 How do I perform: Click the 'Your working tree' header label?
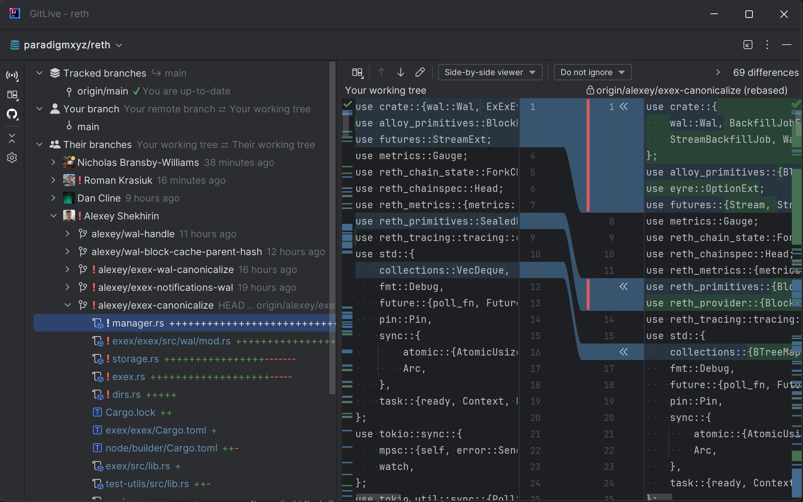coord(386,90)
